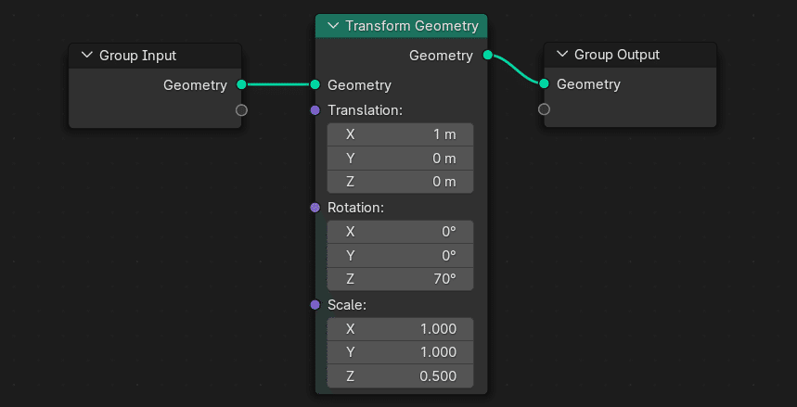Edit Scale Y field showing 1.000
Viewport: 797px width, 407px height.
click(400, 352)
